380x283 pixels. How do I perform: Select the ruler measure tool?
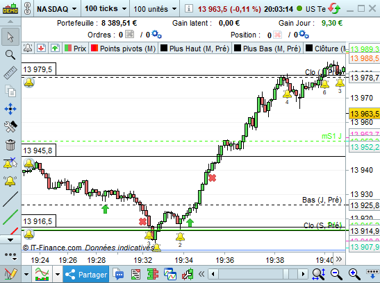tap(10, 73)
